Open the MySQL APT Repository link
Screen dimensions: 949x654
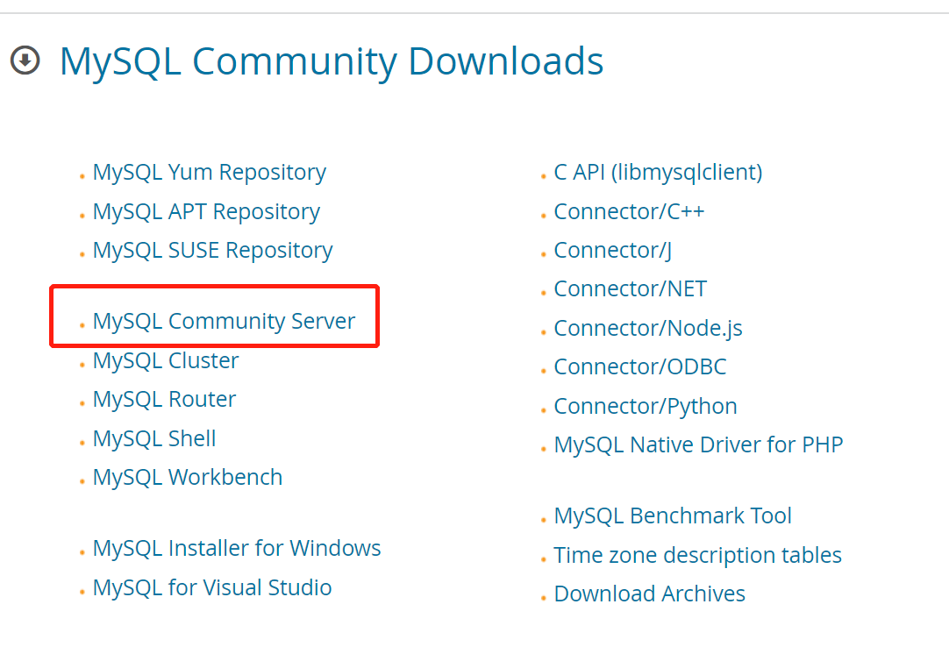[x=206, y=212]
